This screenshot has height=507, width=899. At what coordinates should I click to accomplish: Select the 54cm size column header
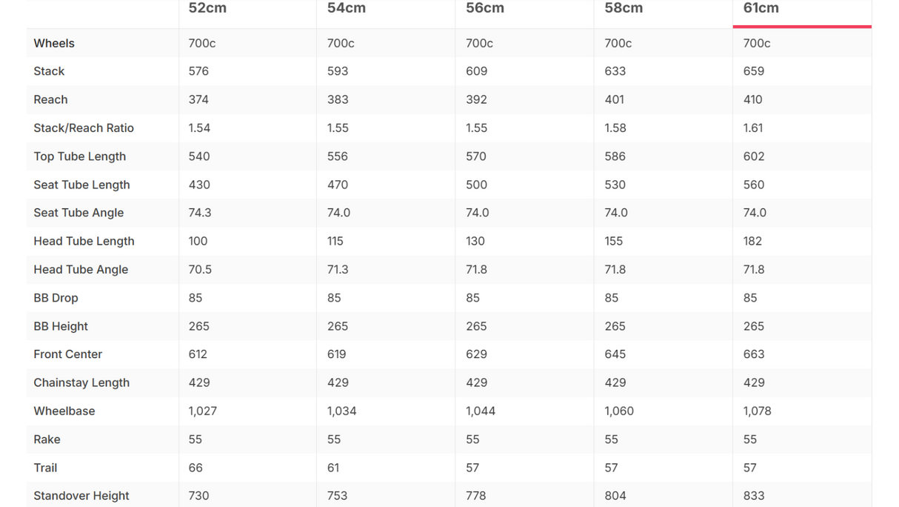tap(346, 8)
